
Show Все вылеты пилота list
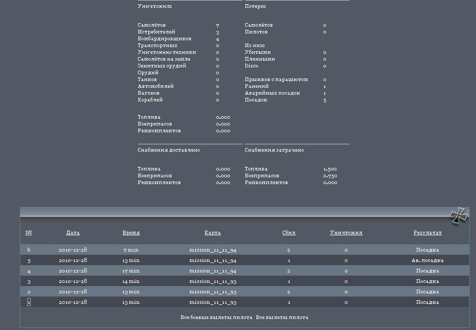click(x=282, y=317)
